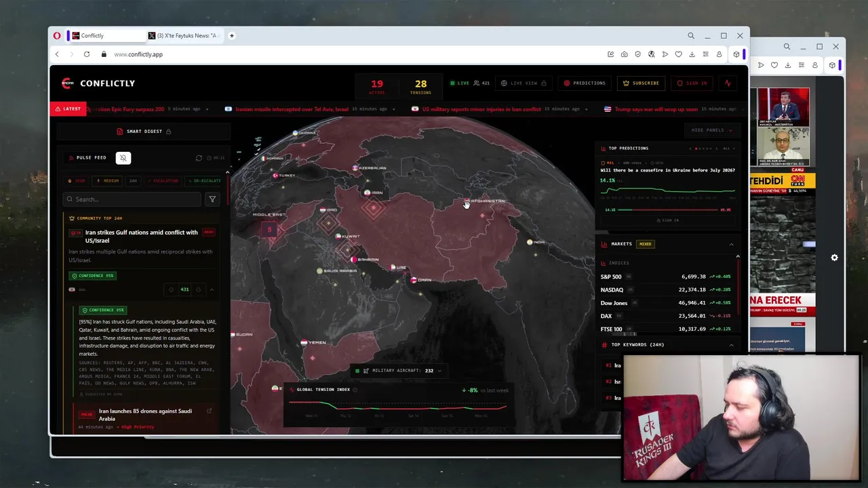Toggle the MEDIUM severity filter chip
868x488 pixels.
[x=108, y=181]
